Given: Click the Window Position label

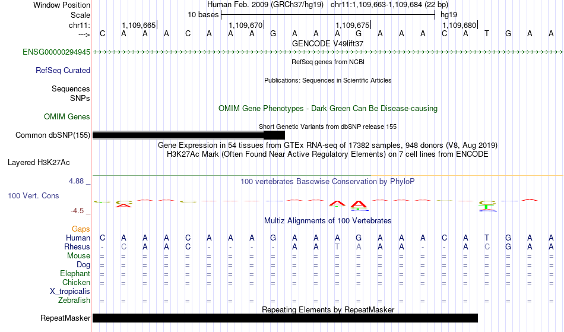Looking at the screenshot, I should (62, 5).
